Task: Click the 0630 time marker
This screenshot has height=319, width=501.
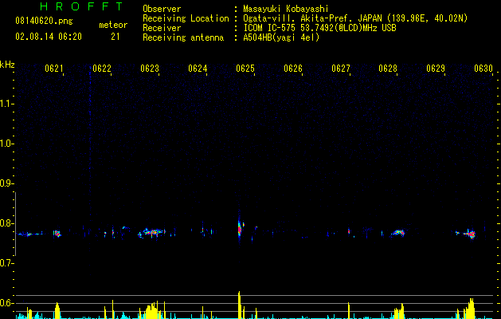Action: [483, 69]
